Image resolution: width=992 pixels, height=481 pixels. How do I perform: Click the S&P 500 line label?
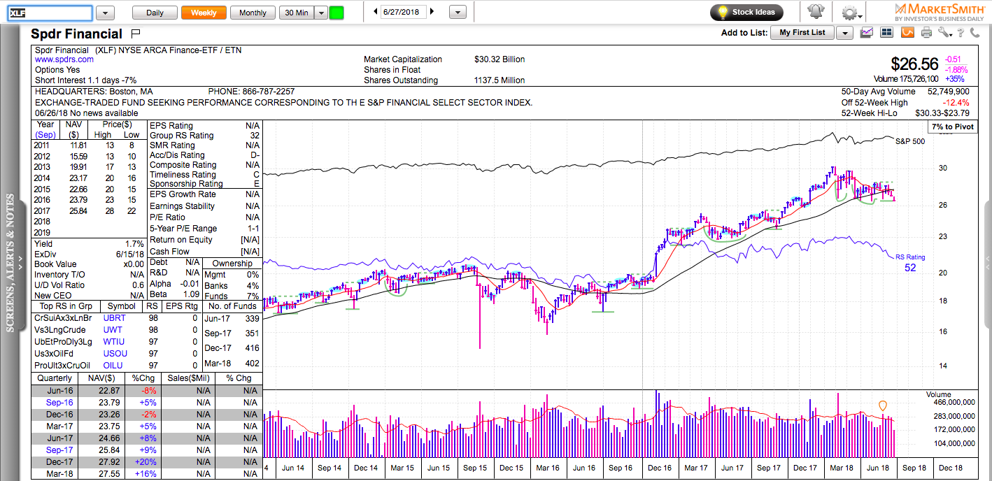(910, 141)
